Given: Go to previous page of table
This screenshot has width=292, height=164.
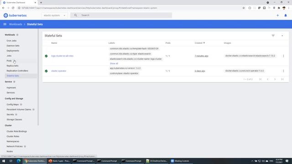Looking at the screenshot, I should pos(268,79).
